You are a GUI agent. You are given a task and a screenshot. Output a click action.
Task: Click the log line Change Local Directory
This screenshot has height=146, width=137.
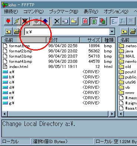(x=39, y=124)
